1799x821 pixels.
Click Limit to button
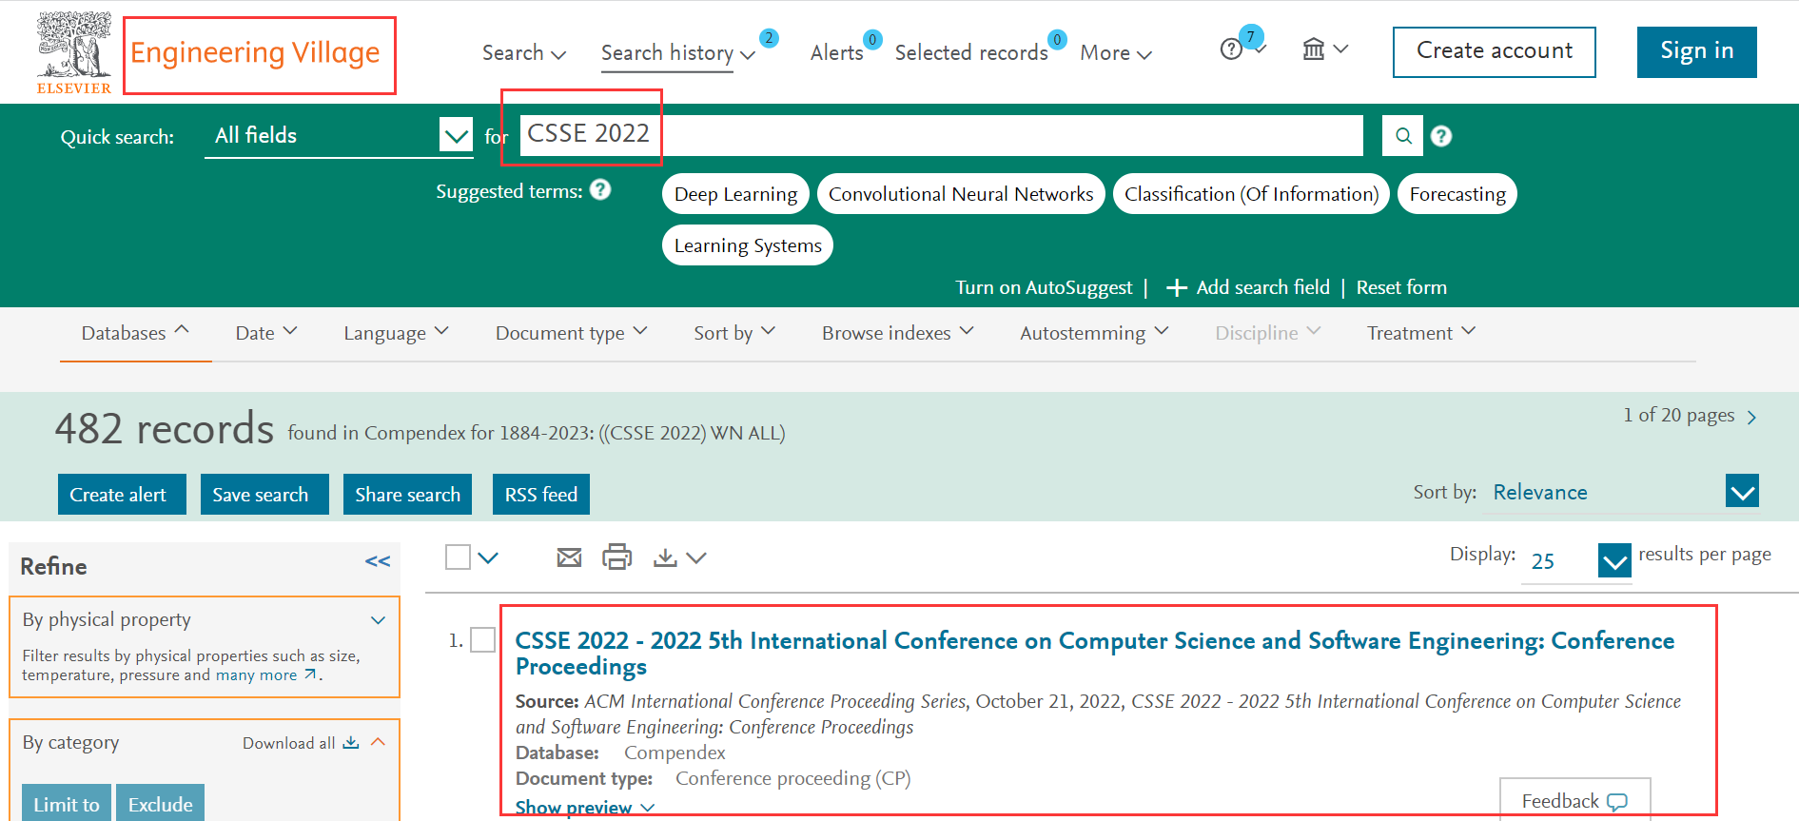coord(67,804)
